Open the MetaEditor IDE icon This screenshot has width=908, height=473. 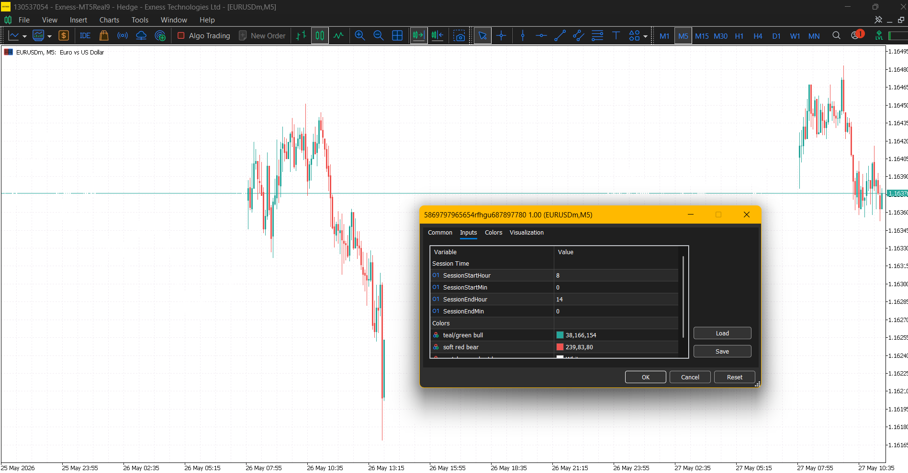click(x=85, y=36)
